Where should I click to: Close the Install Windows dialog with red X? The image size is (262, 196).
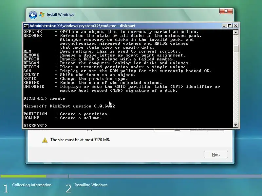coord(226,11)
